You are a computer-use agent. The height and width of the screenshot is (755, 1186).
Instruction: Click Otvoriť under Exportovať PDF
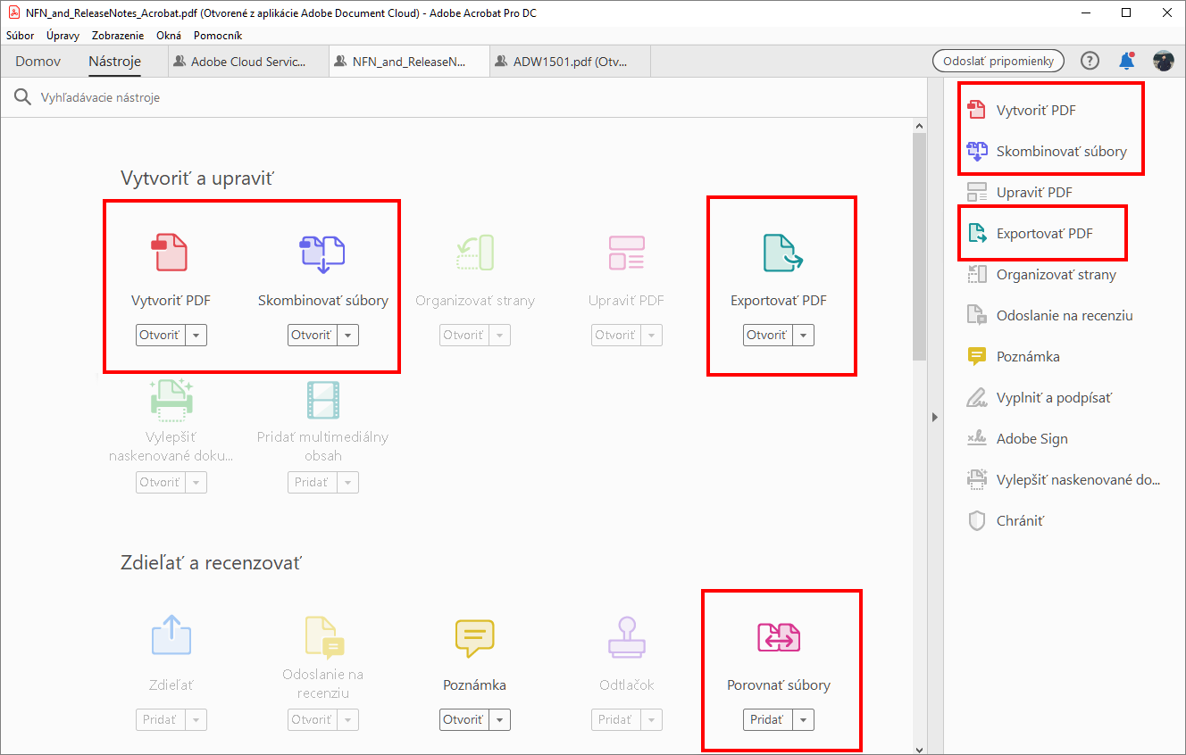[x=768, y=336]
